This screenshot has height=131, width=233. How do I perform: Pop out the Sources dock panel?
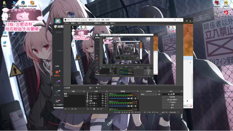107,91
